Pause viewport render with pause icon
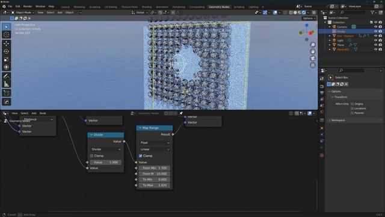The image size is (385, 217). coord(314,12)
